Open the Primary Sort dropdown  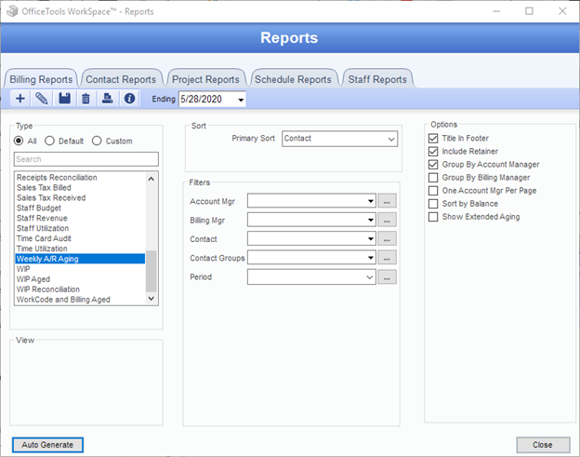(391, 140)
